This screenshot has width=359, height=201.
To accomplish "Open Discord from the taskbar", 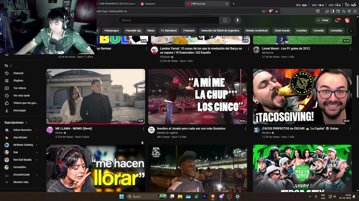I will [x=221, y=197].
